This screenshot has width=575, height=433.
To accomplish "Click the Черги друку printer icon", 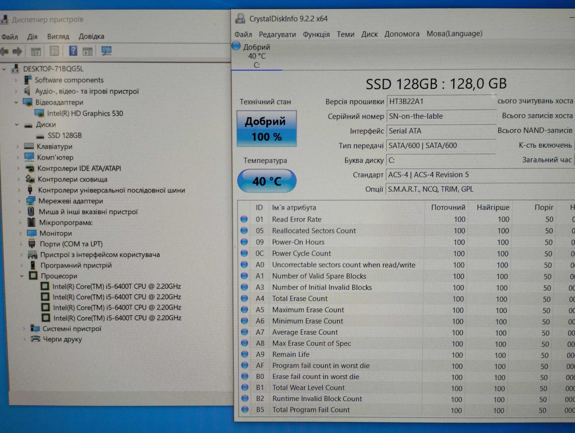I will click(x=35, y=339).
